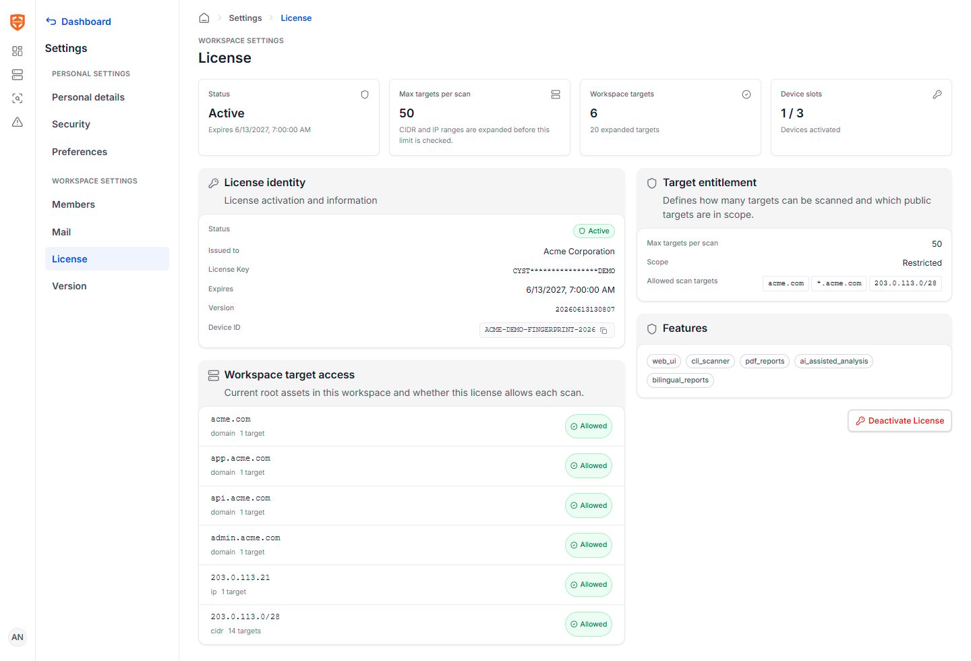Open Members workspace settings
The image size is (971, 661).
(73, 204)
